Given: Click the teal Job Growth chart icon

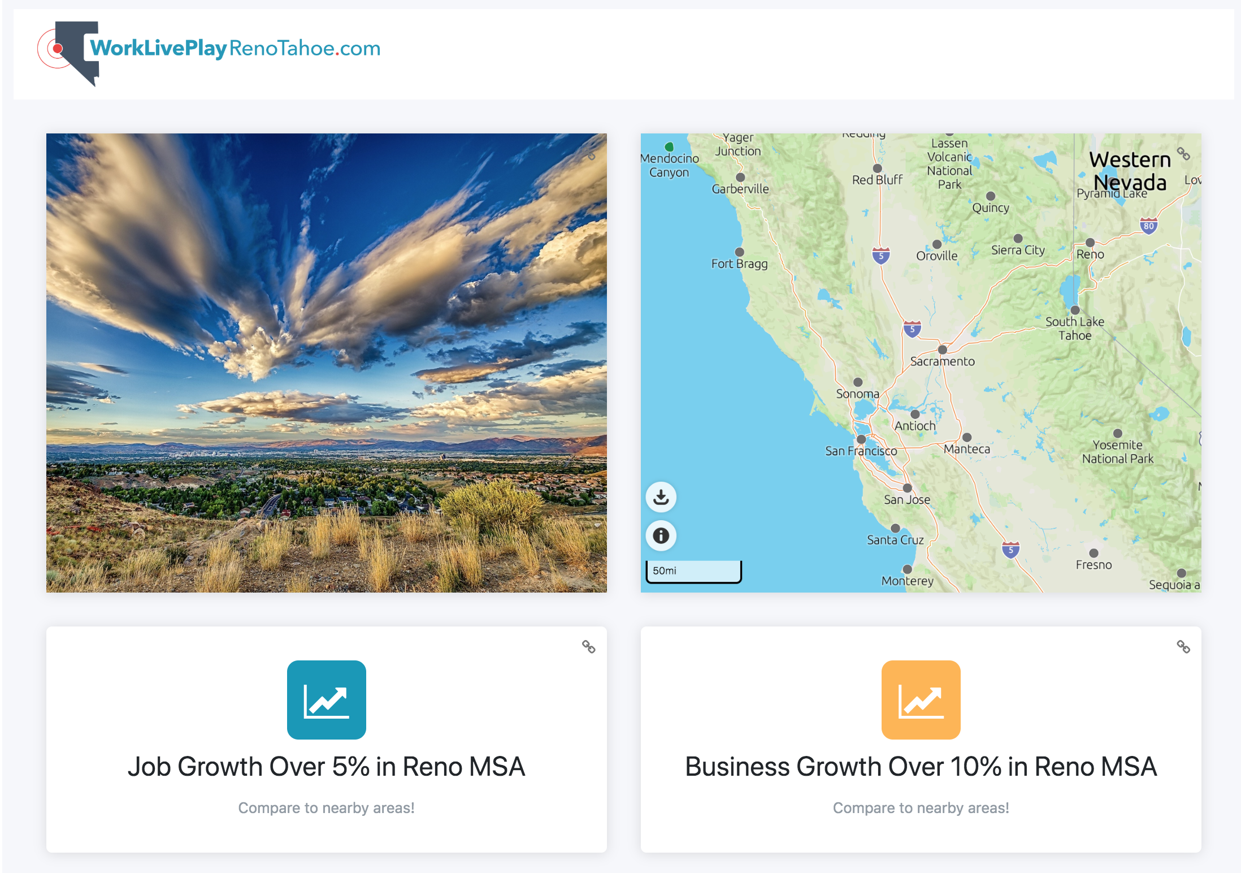Looking at the screenshot, I should pyautogui.click(x=327, y=700).
